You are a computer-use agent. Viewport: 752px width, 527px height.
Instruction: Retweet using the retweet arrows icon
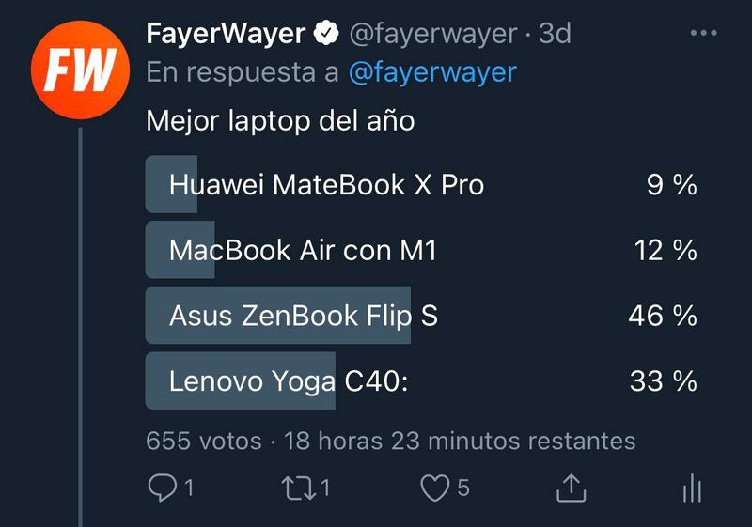(x=298, y=488)
